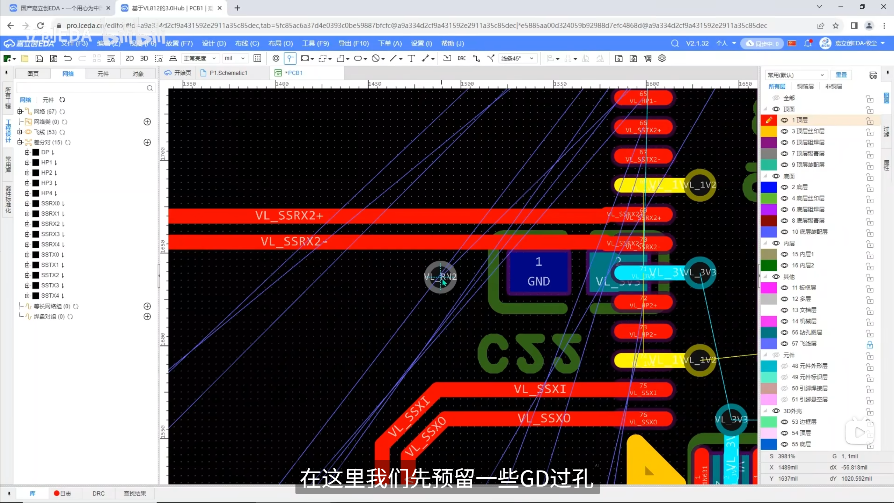Open the notification bell icon
This screenshot has width=894, height=503.
[807, 43]
